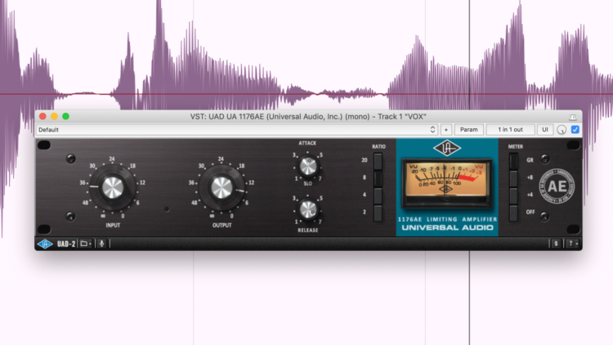This screenshot has width=613, height=345.
Task: Click the plus button next to presets
Action: (445, 129)
